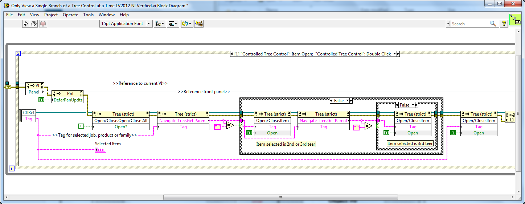Open the View menu
Image resolution: width=525 pixels, height=204 pixels.
(34, 15)
